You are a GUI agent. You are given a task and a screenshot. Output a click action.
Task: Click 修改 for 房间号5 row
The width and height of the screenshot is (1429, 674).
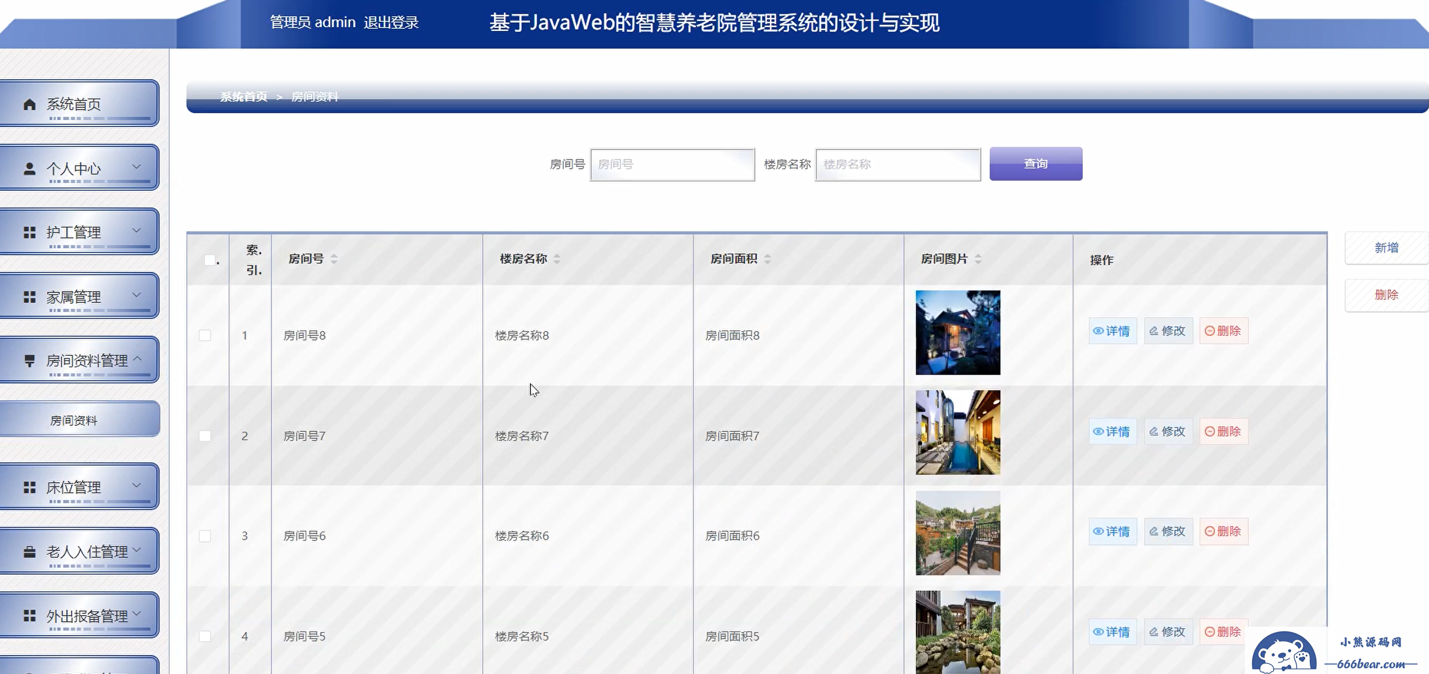pyautogui.click(x=1168, y=632)
